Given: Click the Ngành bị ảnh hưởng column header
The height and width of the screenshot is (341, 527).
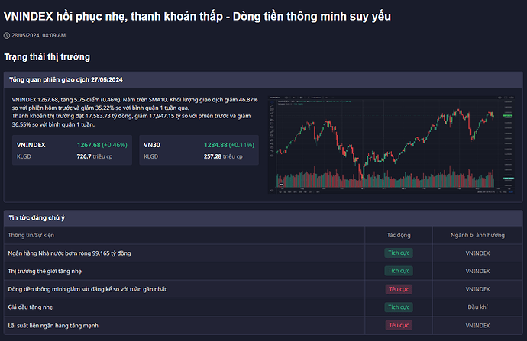Looking at the screenshot, I should click(x=477, y=235).
